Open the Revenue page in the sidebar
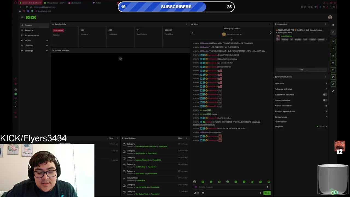350x197 pixels. point(34,30)
